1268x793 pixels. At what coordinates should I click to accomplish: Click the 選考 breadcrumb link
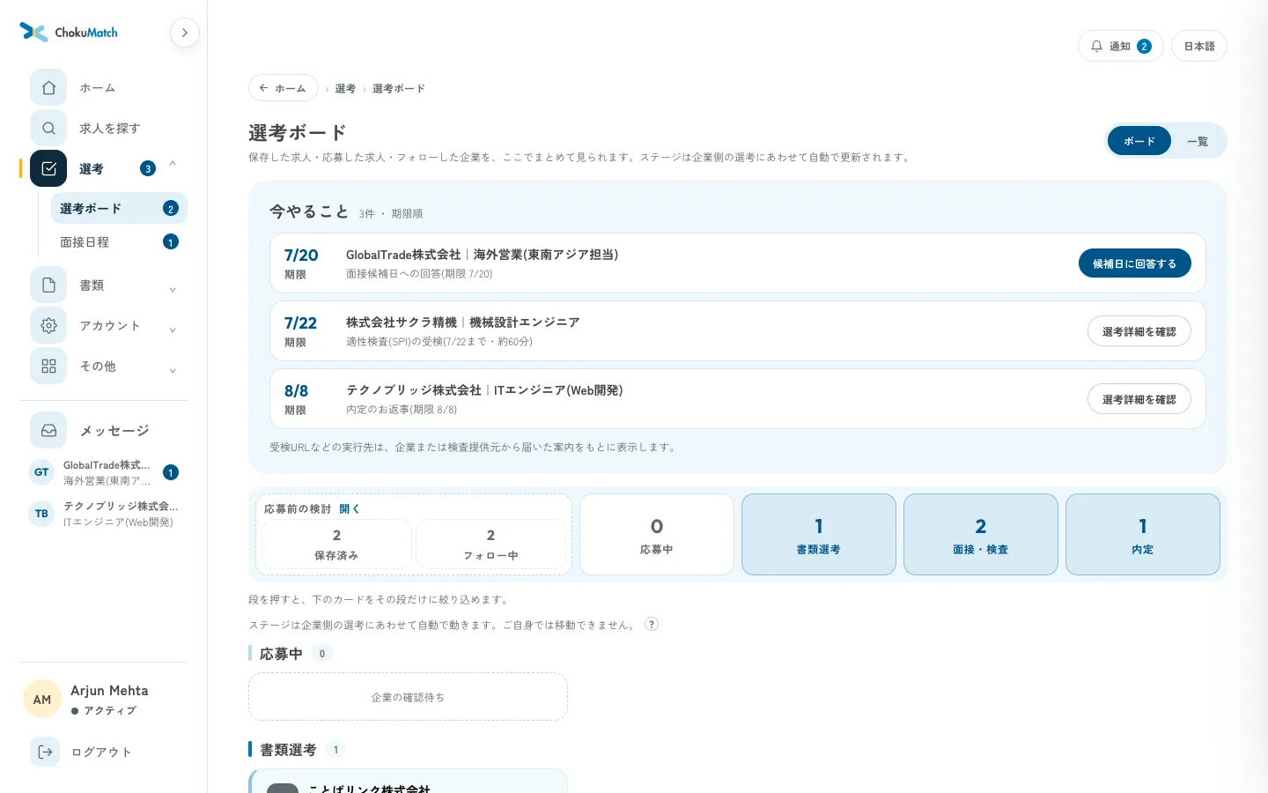(x=345, y=89)
